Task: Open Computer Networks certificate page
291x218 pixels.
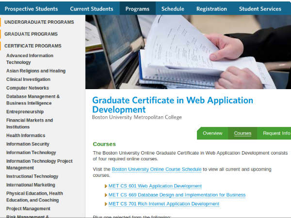Action: click(x=28, y=88)
